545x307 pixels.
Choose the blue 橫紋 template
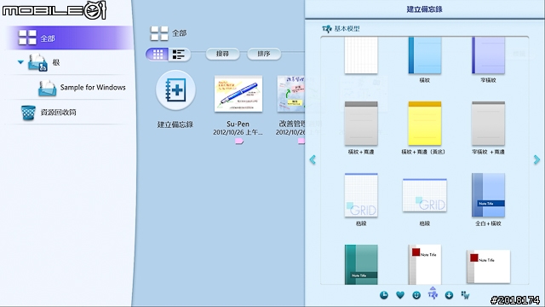(x=425, y=55)
